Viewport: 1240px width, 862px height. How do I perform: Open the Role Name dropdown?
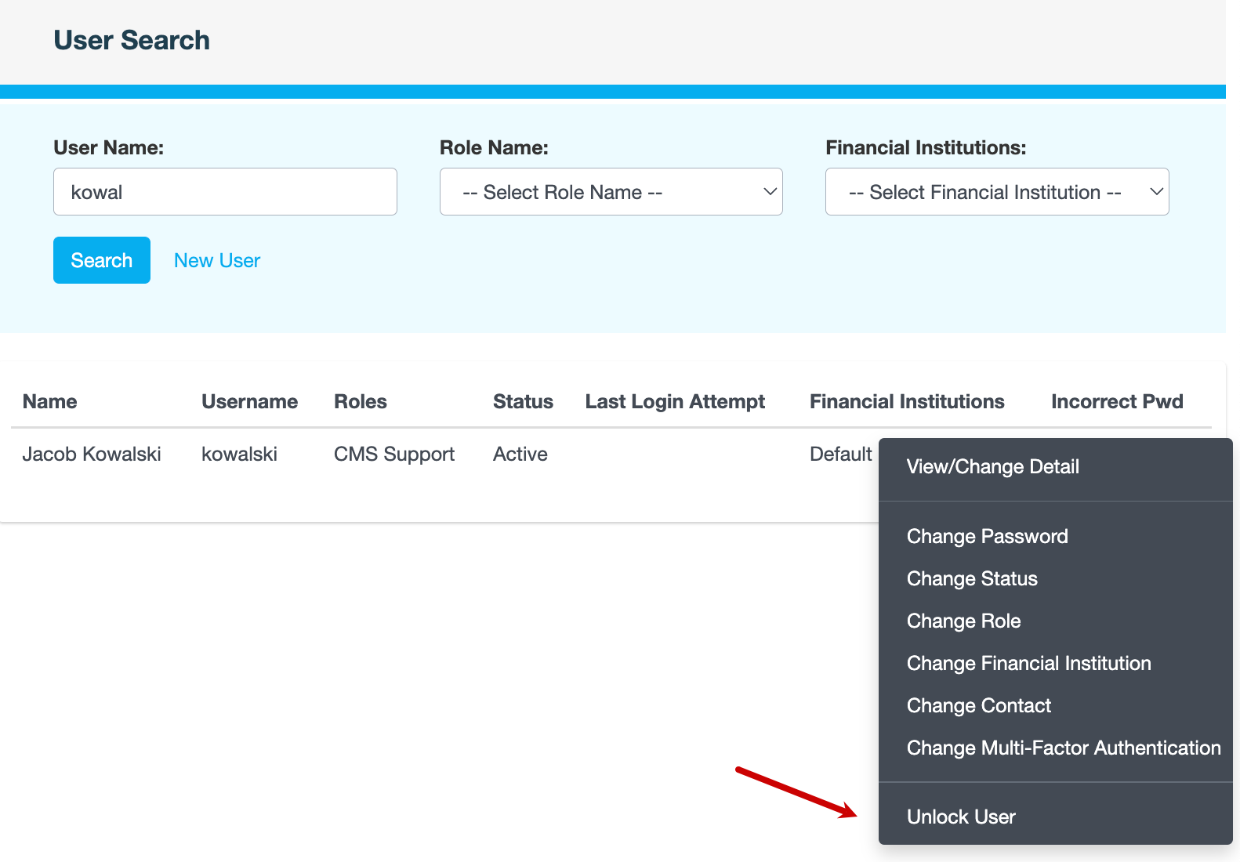[x=611, y=192]
